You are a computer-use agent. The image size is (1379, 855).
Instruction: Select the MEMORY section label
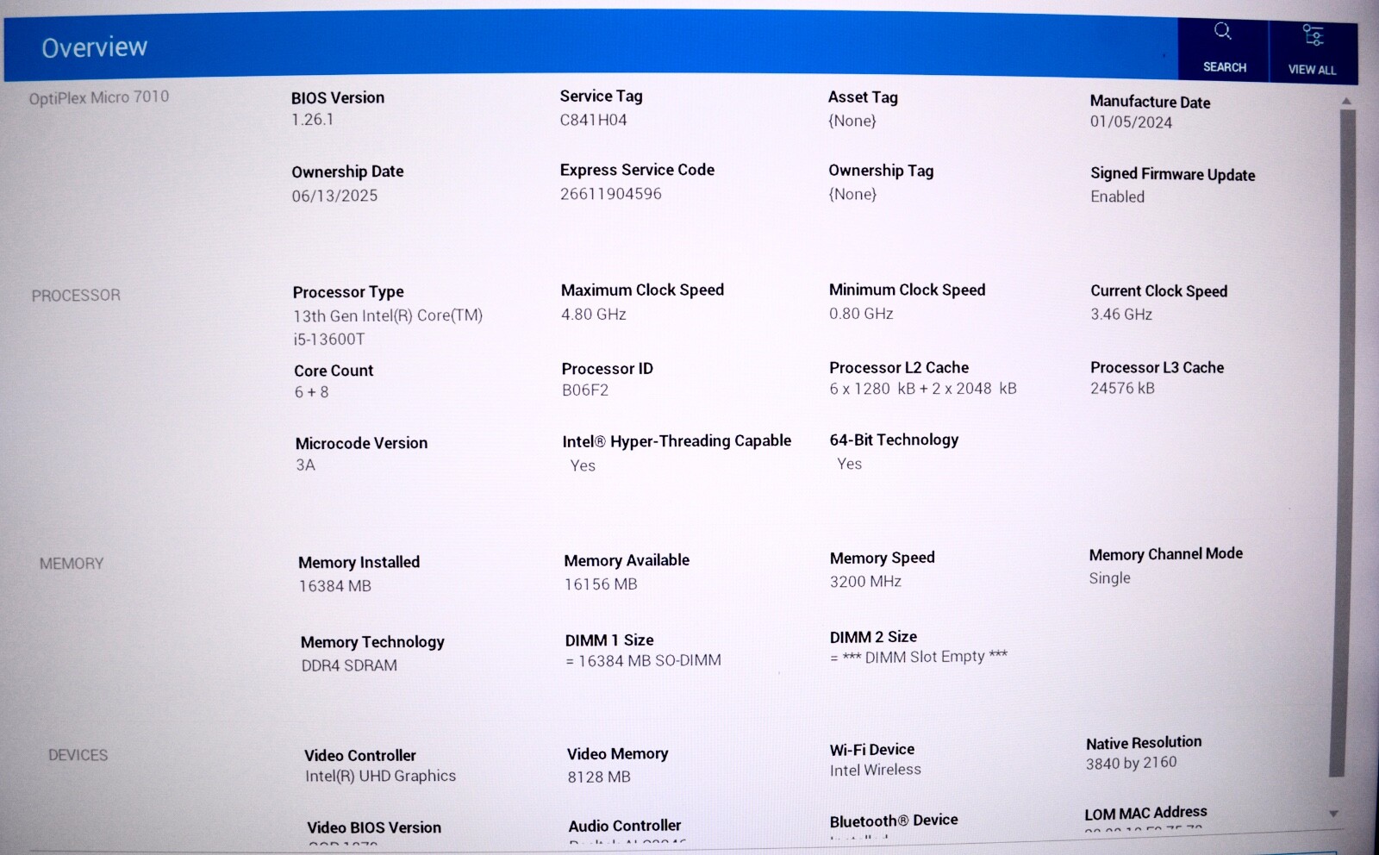coord(72,564)
